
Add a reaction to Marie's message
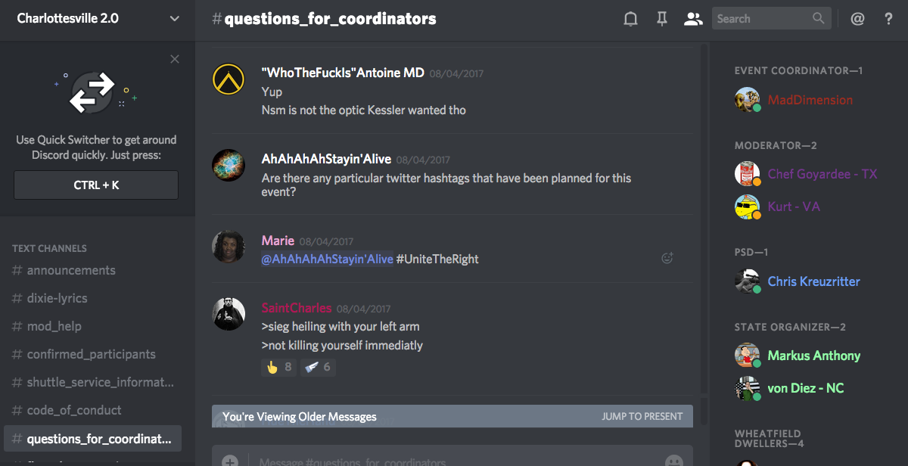pyautogui.click(x=667, y=258)
